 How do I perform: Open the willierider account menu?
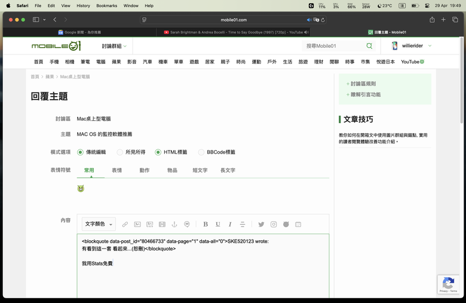point(412,46)
